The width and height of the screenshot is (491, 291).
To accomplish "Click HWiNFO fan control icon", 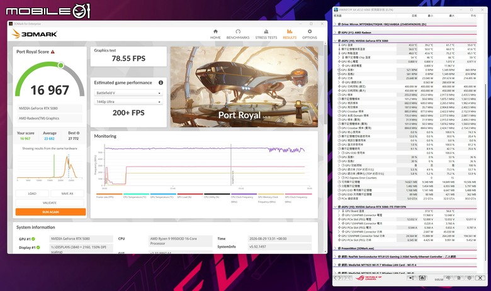I will 422,278.
